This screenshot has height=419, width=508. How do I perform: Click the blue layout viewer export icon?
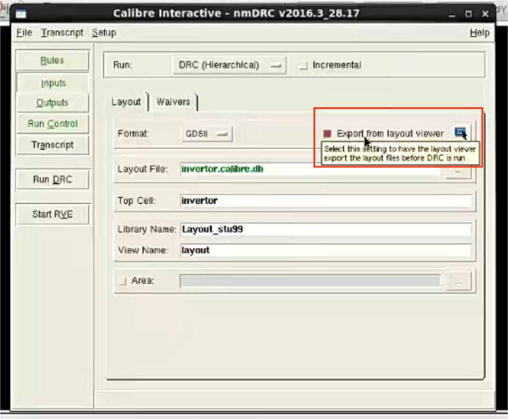tap(461, 133)
